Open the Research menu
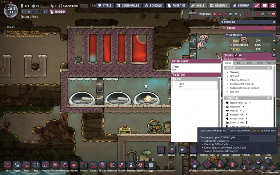Screen dimensions: 280x175 219,5
